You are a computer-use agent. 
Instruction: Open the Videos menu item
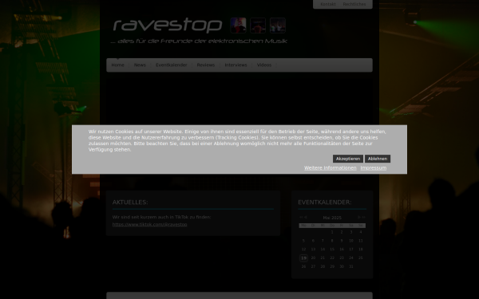pyautogui.click(x=264, y=65)
